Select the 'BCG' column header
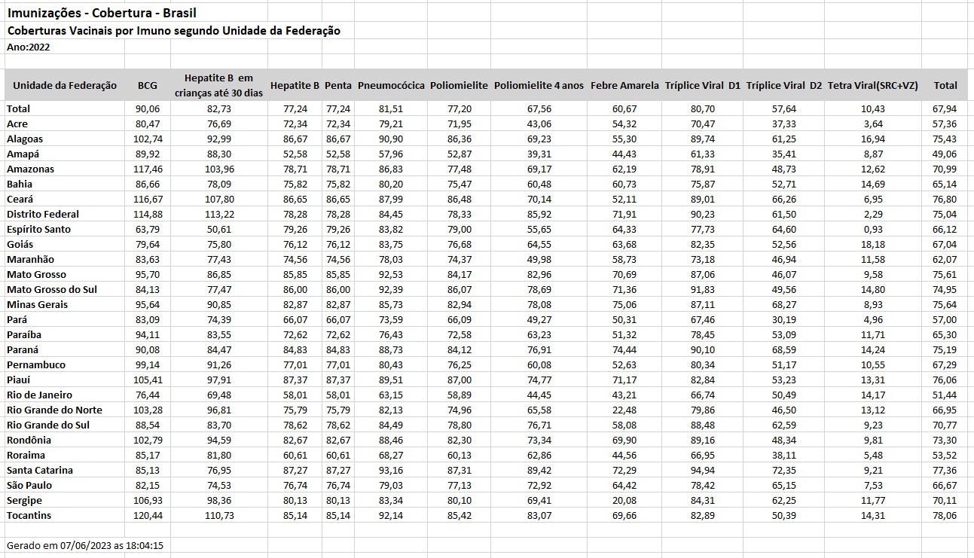Image resolution: width=974 pixels, height=558 pixels. 147,86
